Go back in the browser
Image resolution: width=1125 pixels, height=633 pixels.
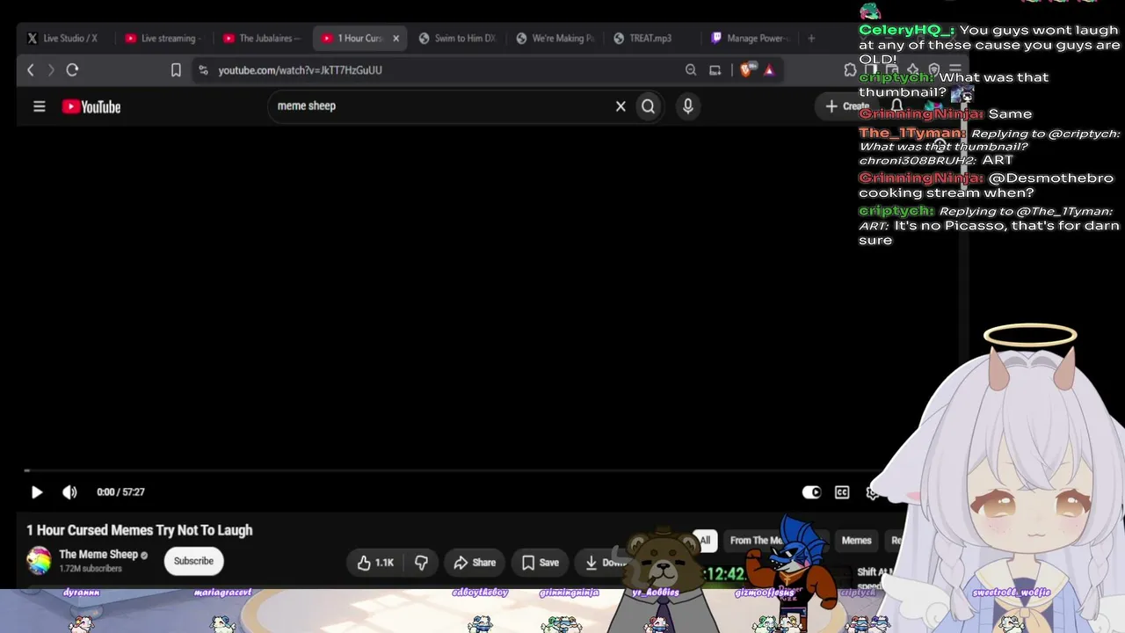(31, 70)
